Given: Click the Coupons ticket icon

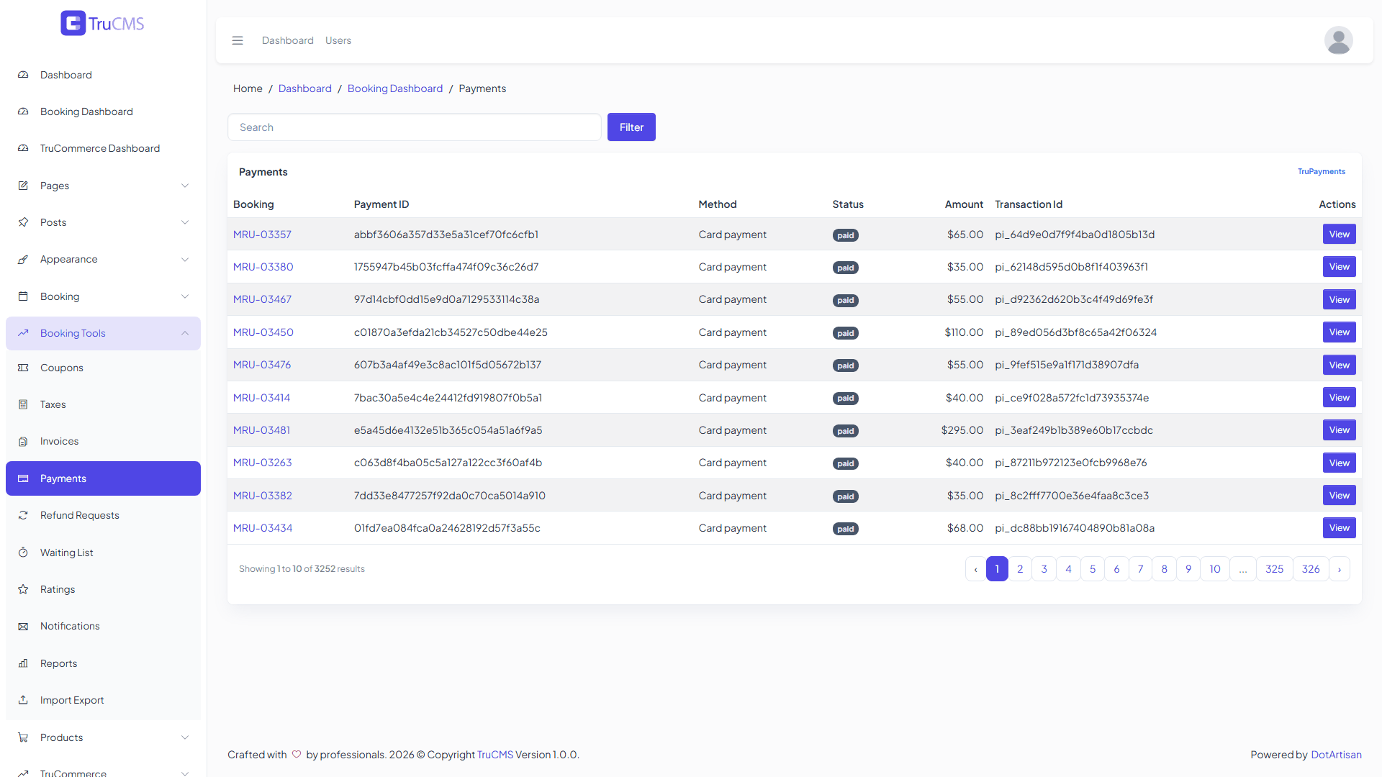Looking at the screenshot, I should pyautogui.click(x=23, y=368).
